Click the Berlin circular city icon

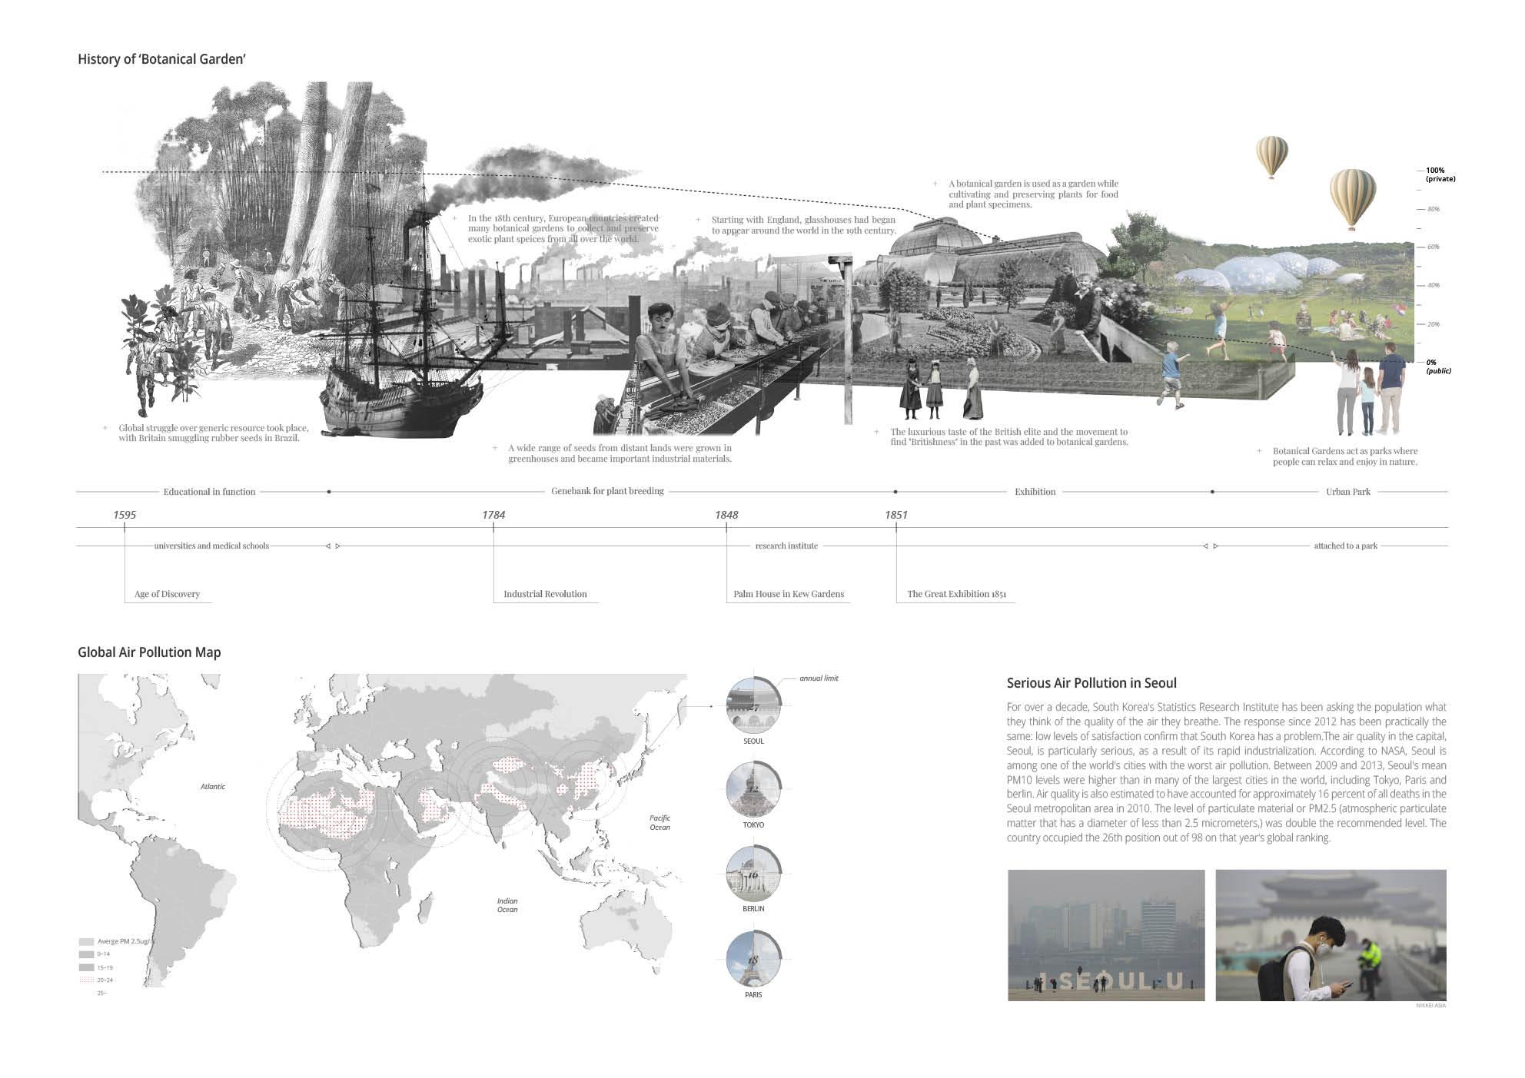pos(753,874)
